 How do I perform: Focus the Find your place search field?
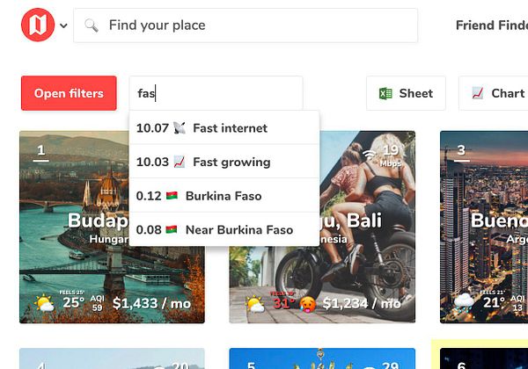(246, 25)
